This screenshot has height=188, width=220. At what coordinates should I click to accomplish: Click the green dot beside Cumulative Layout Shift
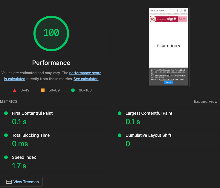pos(120,135)
